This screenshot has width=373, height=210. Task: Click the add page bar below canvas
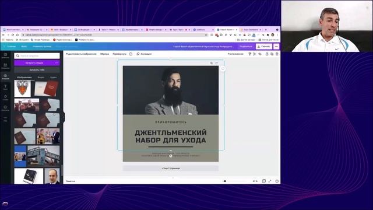coord(171,169)
